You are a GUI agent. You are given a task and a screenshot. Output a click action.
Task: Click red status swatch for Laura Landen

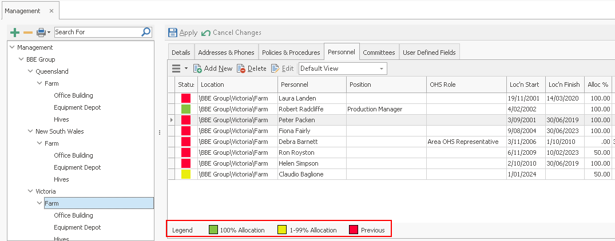point(186,98)
